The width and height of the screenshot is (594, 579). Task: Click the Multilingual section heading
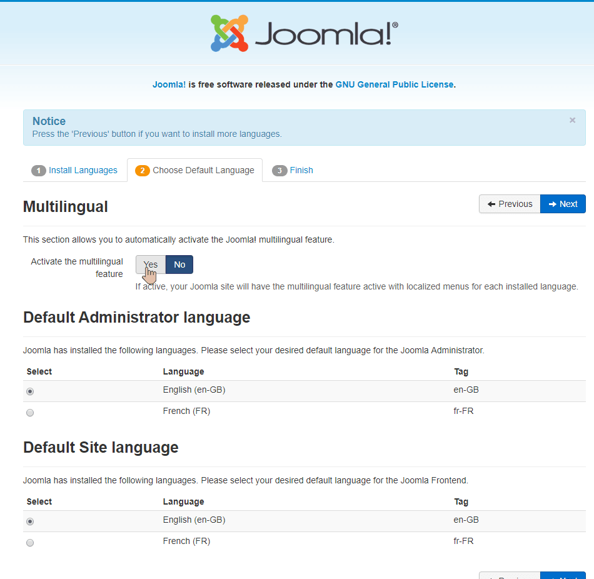[x=66, y=207]
